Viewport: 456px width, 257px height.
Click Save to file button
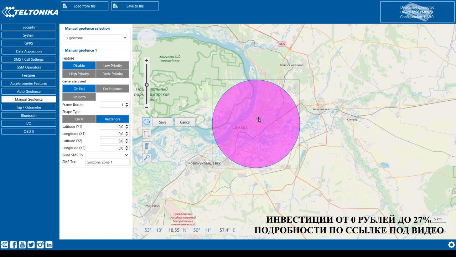pyautogui.click(x=135, y=6)
